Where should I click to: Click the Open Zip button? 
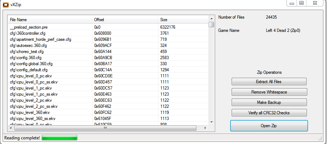pyautogui.click(x=269, y=126)
